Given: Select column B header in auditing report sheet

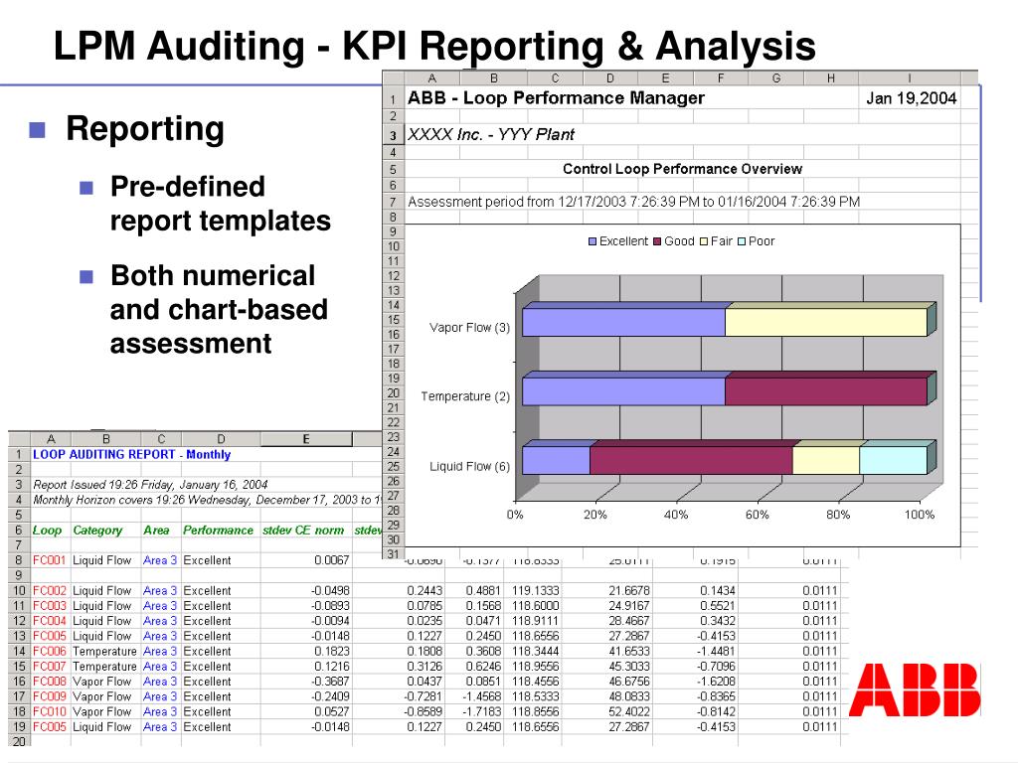Looking at the screenshot, I should [105, 439].
